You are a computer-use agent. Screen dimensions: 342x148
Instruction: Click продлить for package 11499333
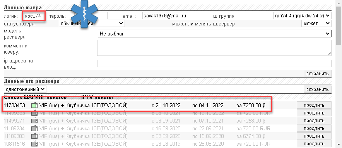[314, 113]
